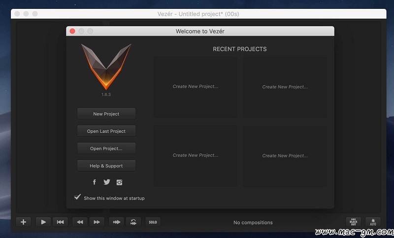Click the add composition plus button
394x238 pixels.
click(x=23, y=222)
